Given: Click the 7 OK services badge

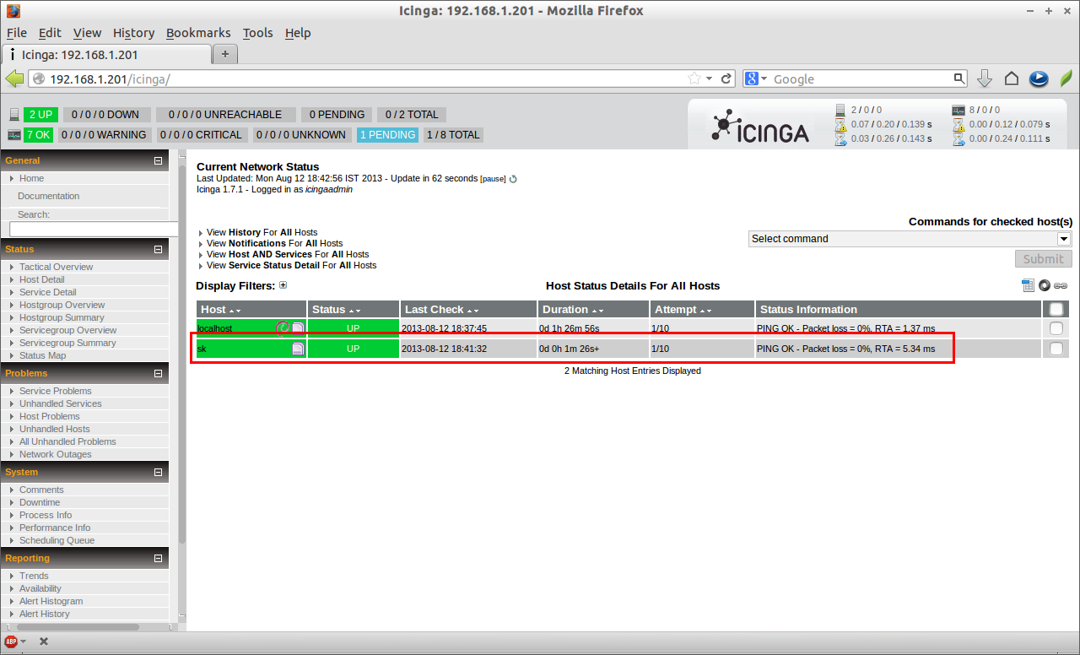Looking at the screenshot, I should pyautogui.click(x=39, y=135).
